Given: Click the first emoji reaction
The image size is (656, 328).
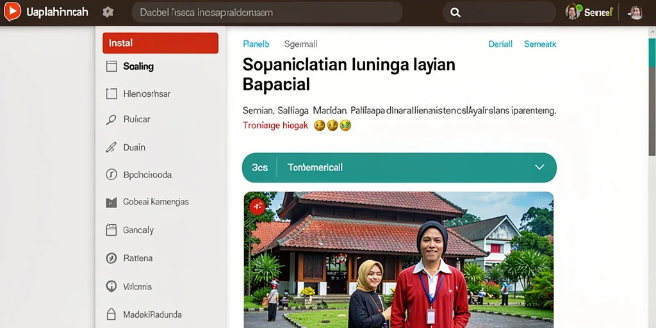Looking at the screenshot, I should point(320,125).
